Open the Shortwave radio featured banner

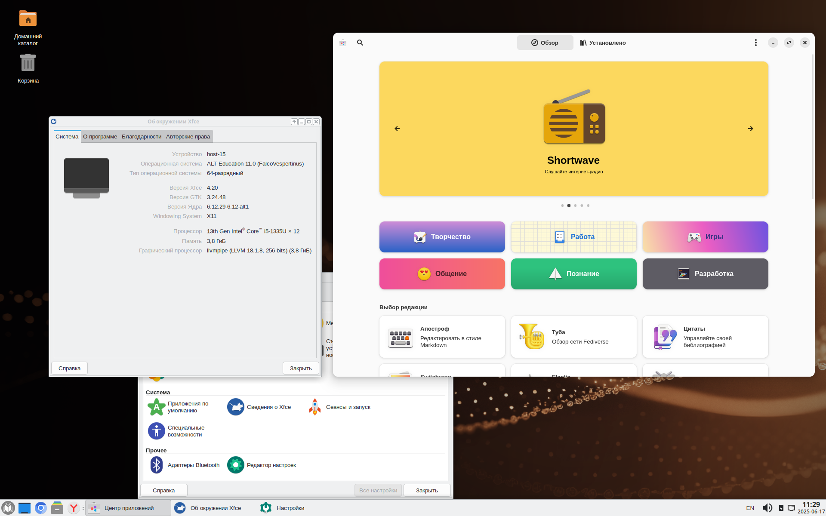(573, 129)
